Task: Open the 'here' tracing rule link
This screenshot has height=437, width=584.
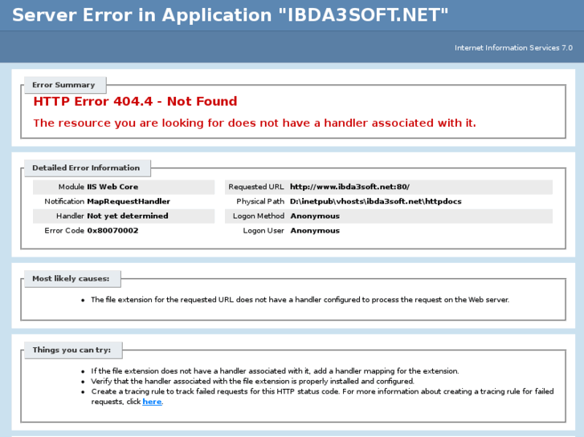Action: click(x=152, y=402)
